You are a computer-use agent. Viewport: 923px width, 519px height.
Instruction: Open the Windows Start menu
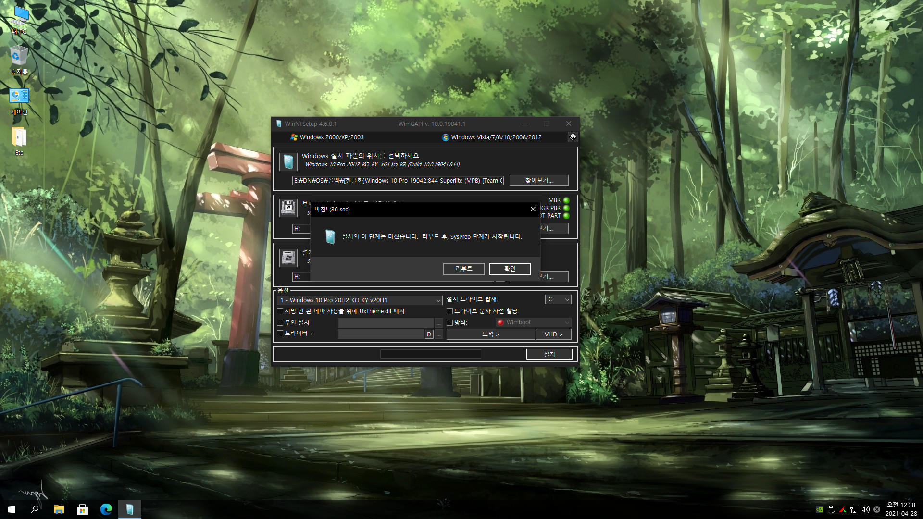pos(12,509)
